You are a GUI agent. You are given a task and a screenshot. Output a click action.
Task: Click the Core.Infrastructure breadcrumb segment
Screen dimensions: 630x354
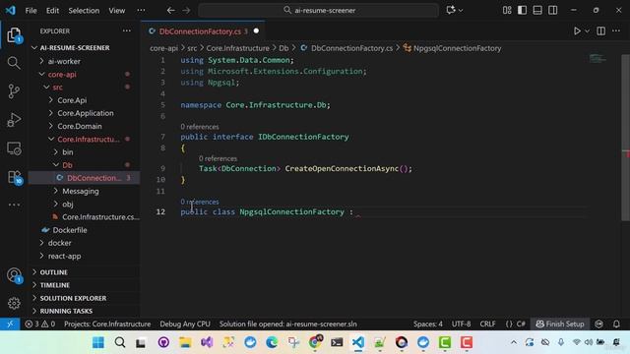pyautogui.click(x=237, y=48)
